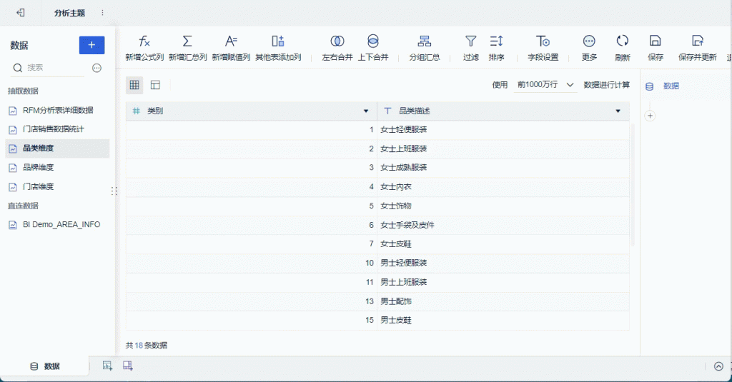Select the 数据 step in right panel
Screen dimensions: 732x382
point(671,86)
